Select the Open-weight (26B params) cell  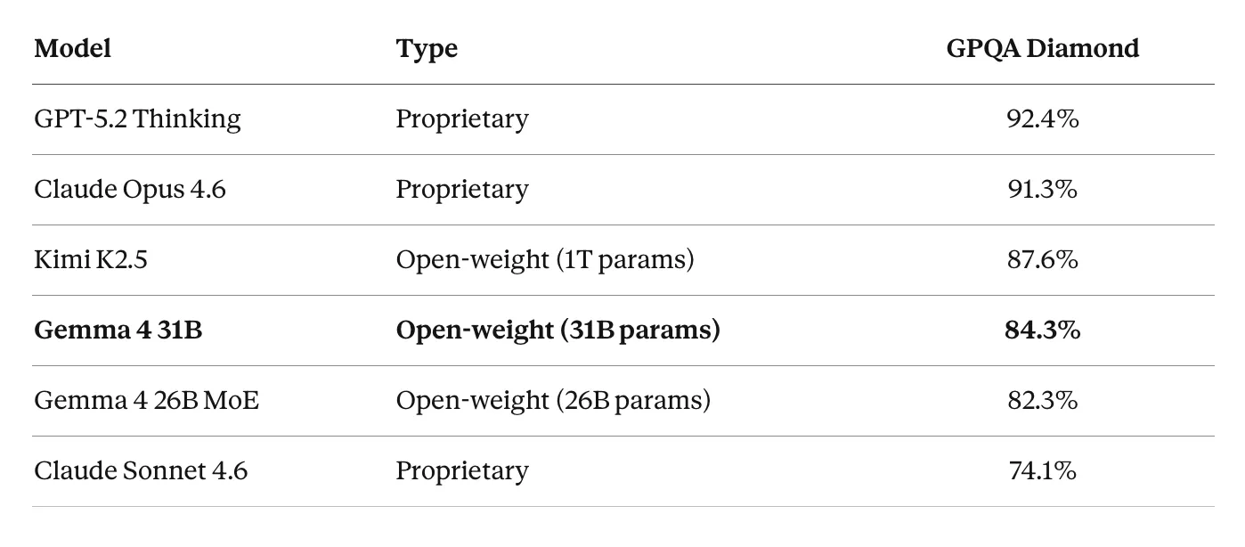pyautogui.click(x=552, y=400)
